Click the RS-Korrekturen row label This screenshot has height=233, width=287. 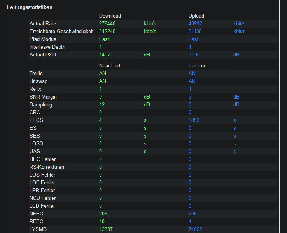47,167
